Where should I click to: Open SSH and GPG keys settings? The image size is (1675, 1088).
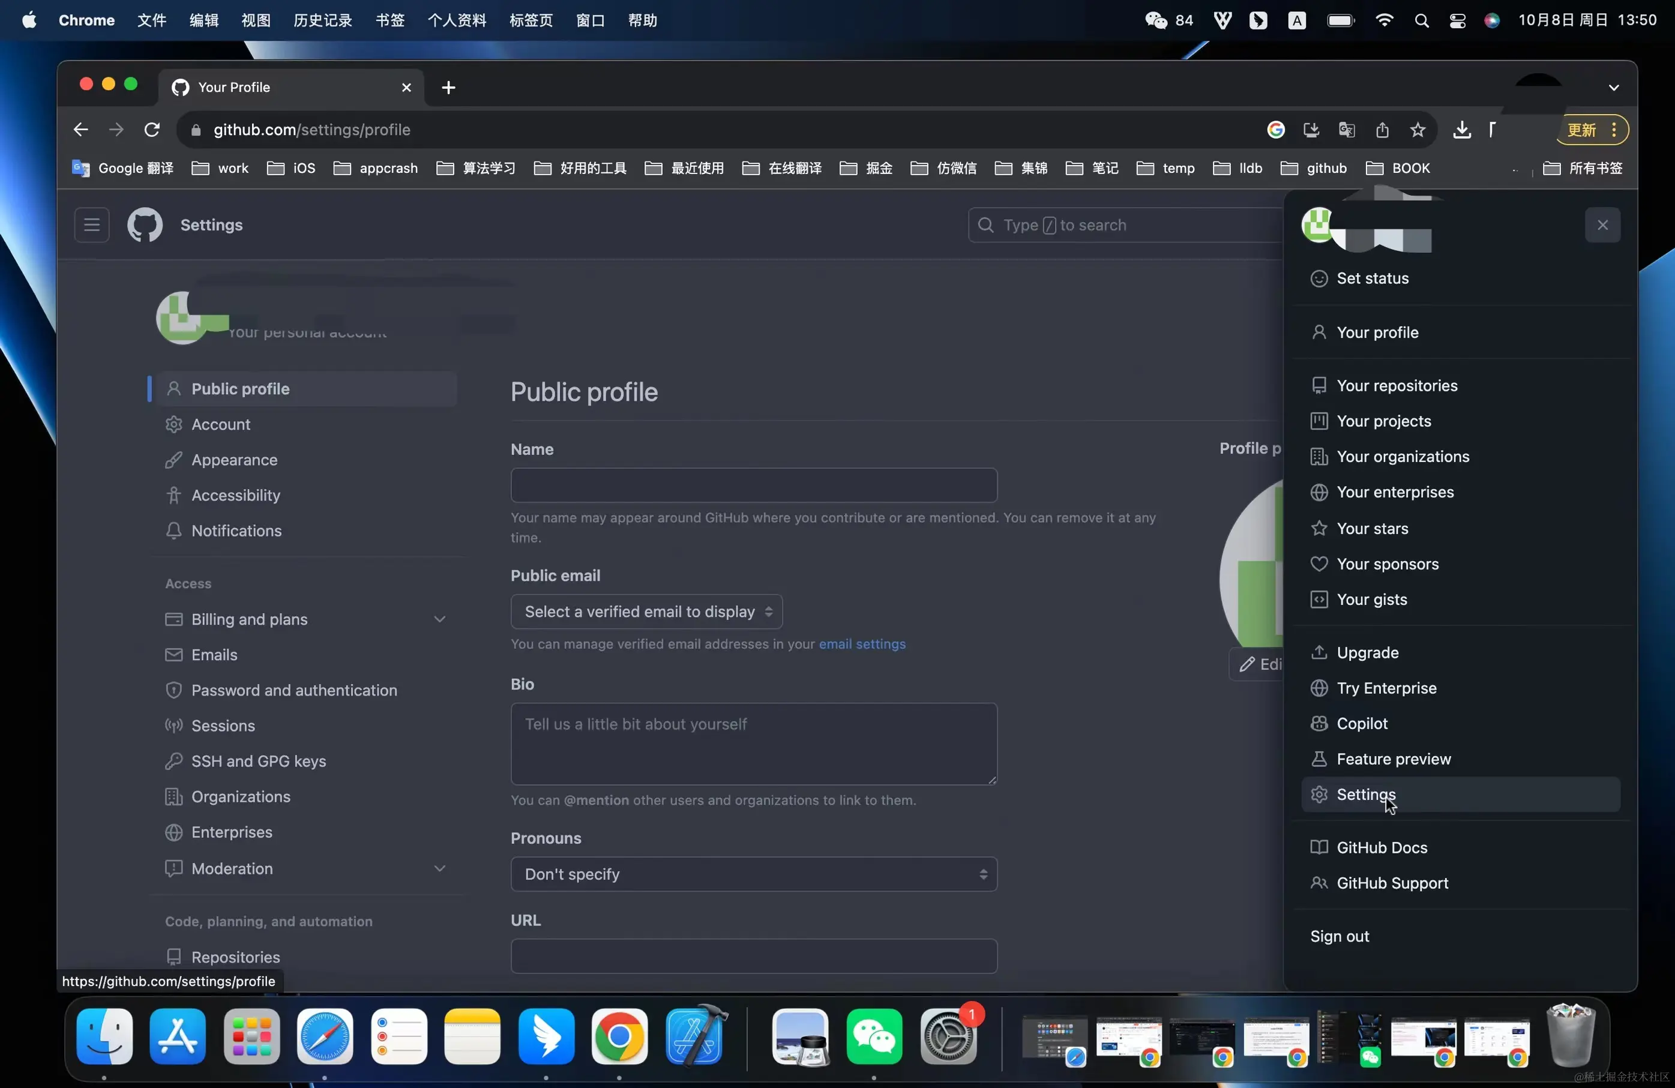pos(258,762)
